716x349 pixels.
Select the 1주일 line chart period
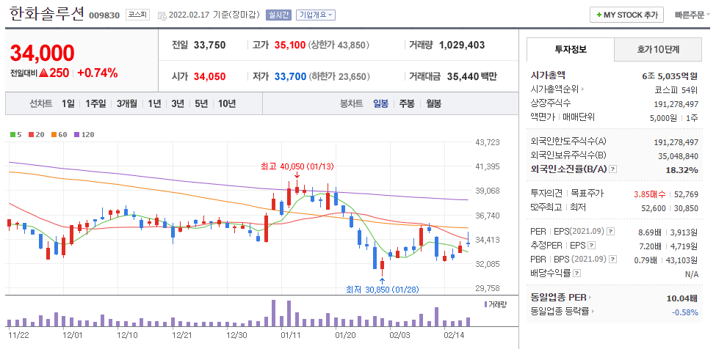95,103
